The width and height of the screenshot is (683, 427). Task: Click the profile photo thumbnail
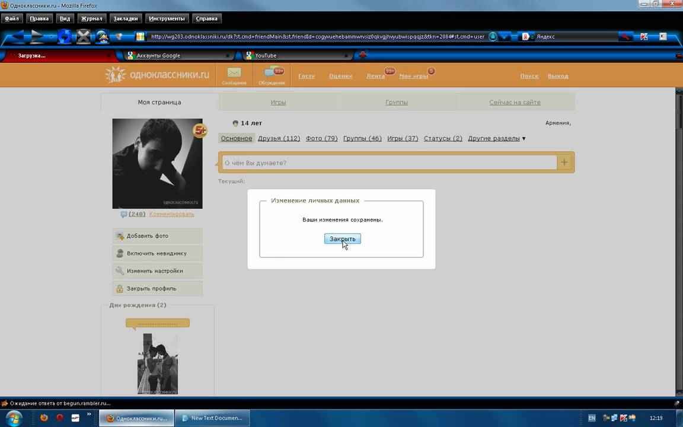tap(157, 164)
